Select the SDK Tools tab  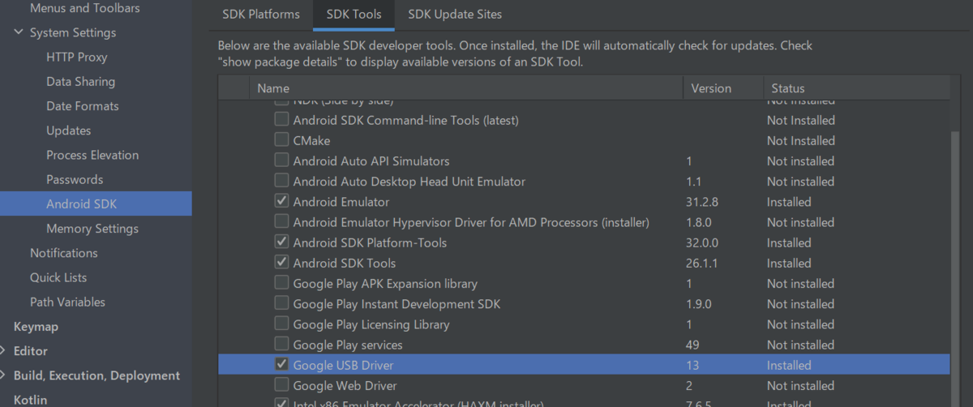(x=353, y=15)
